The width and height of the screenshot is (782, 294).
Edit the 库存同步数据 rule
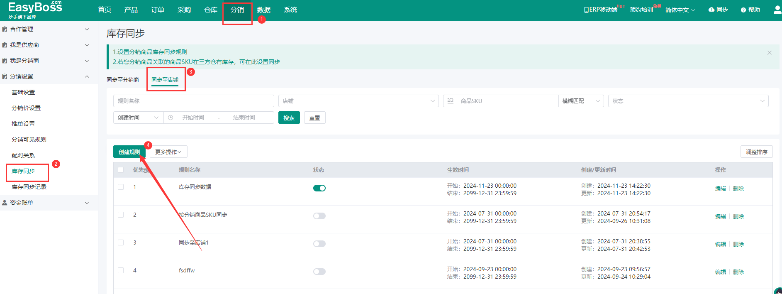point(721,189)
